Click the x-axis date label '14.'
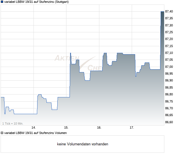176x155 pixels. (33, 128)
